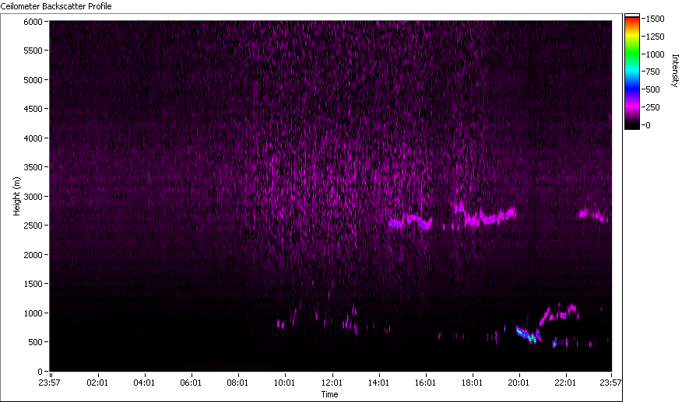Select the 500 height axis label
The height and width of the screenshot is (402, 682).
click(35, 342)
